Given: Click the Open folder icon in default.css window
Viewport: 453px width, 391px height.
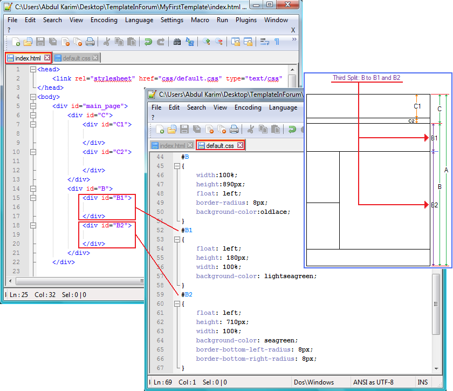Looking at the screenshot, I should pos(171,129).
